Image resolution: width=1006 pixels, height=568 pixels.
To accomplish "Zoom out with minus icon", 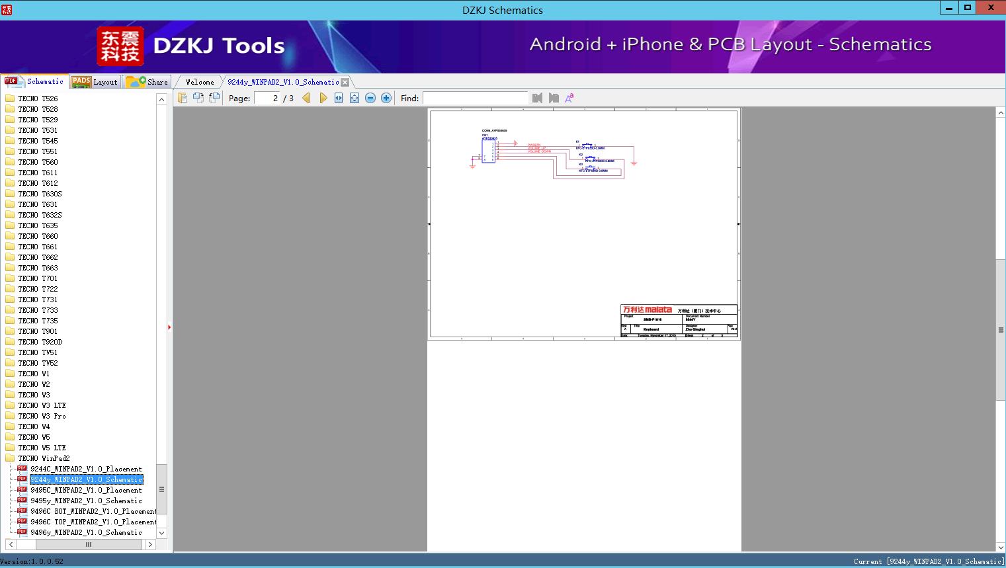I will 370,98.
